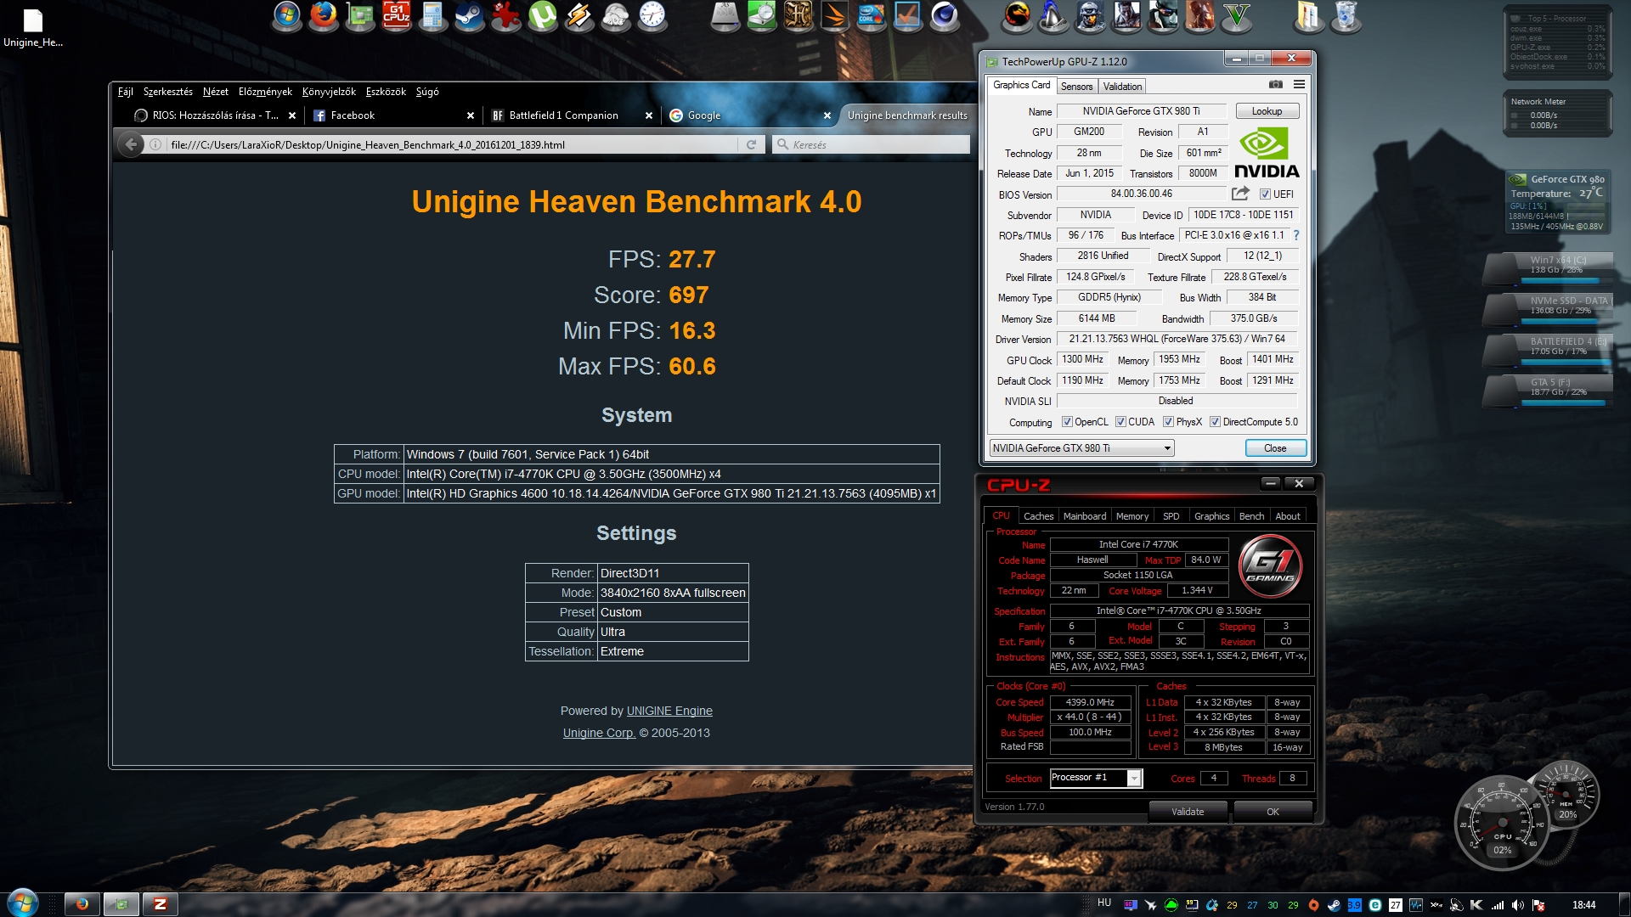The width and height of the screenshot is (1631, 917).
Task: Open the Intel Core dock icon
Action: (872, 15)
